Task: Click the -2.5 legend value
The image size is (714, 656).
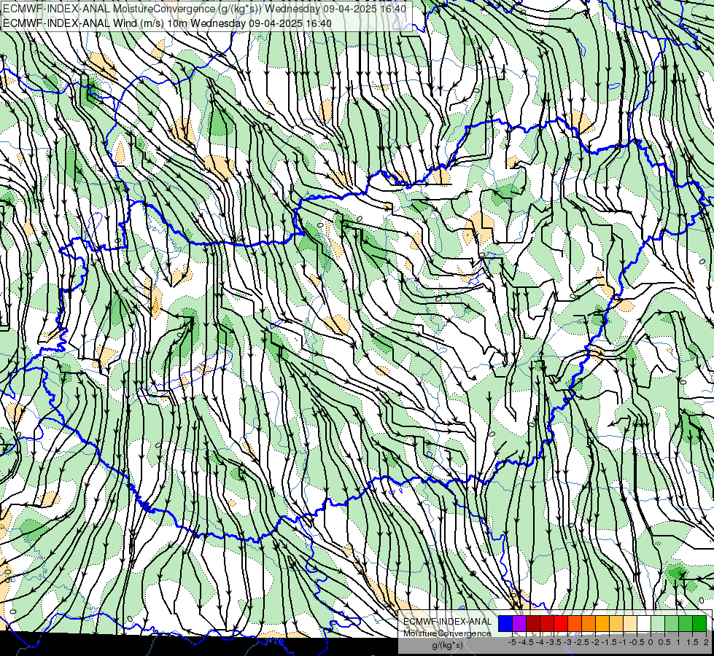Action: pyautogui.click(x=581, y=642)
